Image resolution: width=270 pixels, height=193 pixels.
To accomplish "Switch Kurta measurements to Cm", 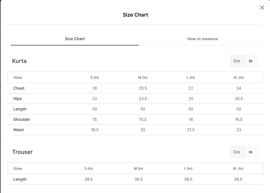I will (x=237, y=61).
